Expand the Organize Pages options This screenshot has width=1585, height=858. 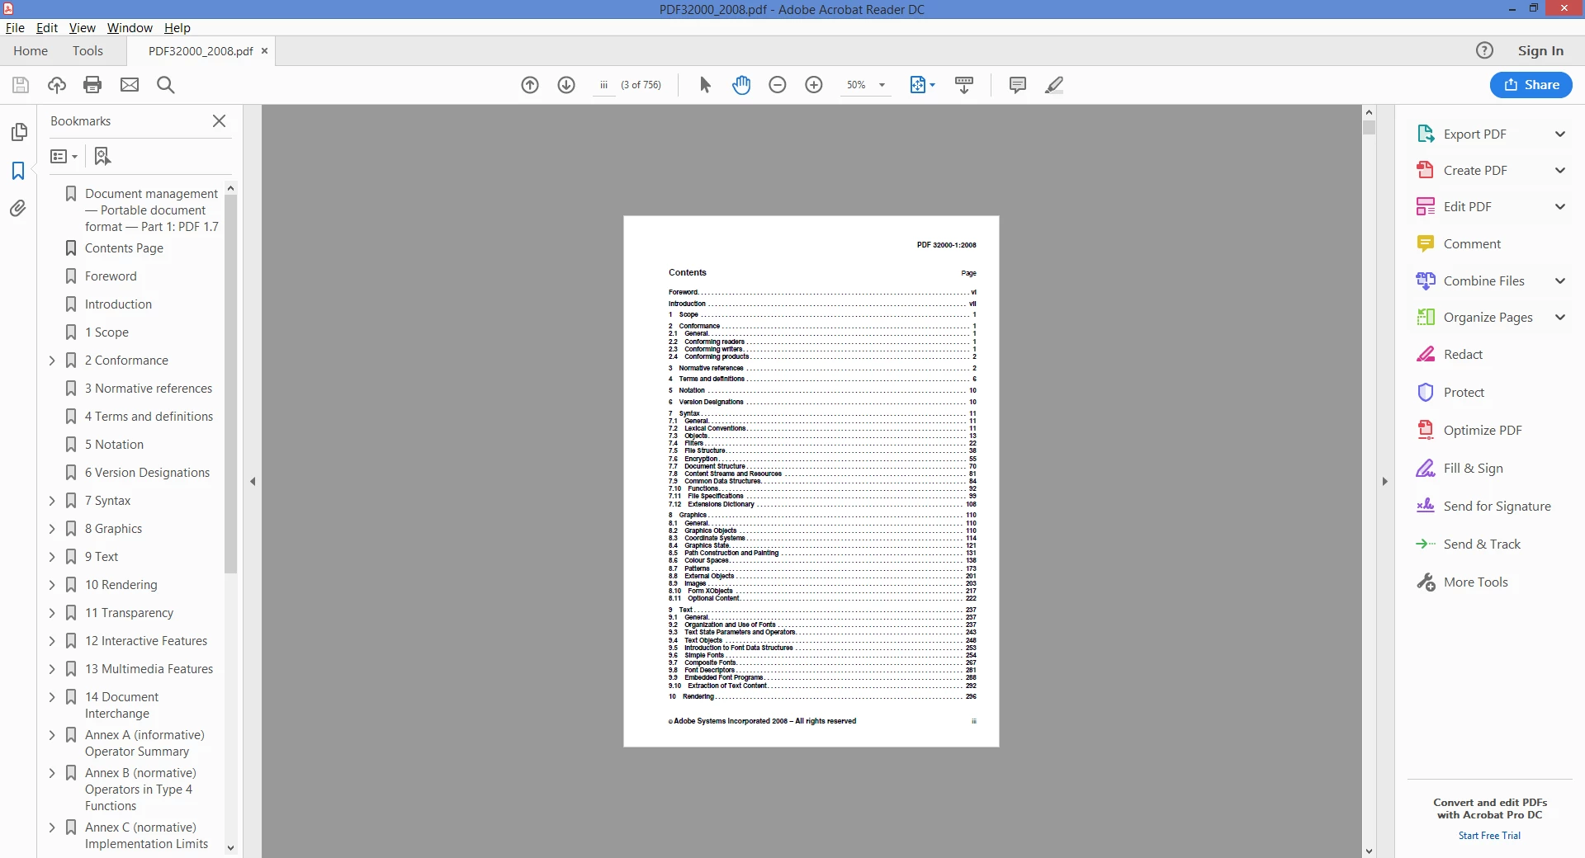1560,318
